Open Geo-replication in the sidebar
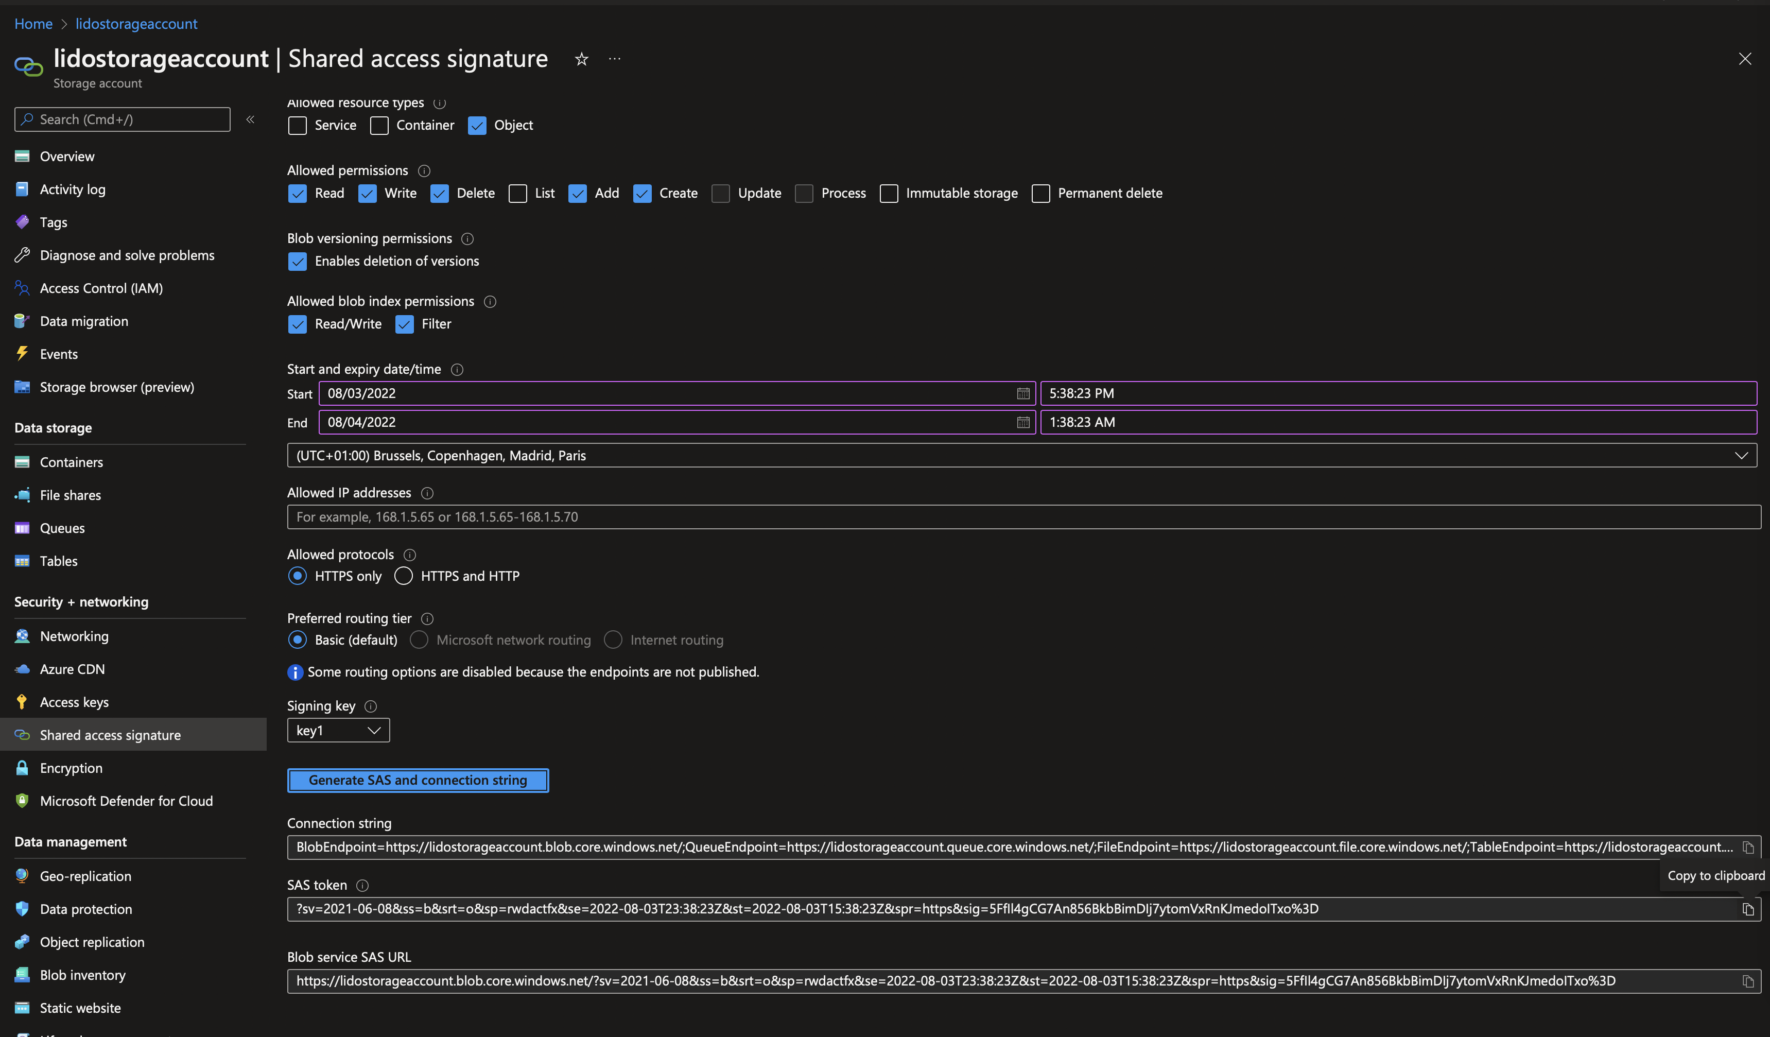Image resolution: width=1770 pixels, height=1037 pixels. click(85, 877)
